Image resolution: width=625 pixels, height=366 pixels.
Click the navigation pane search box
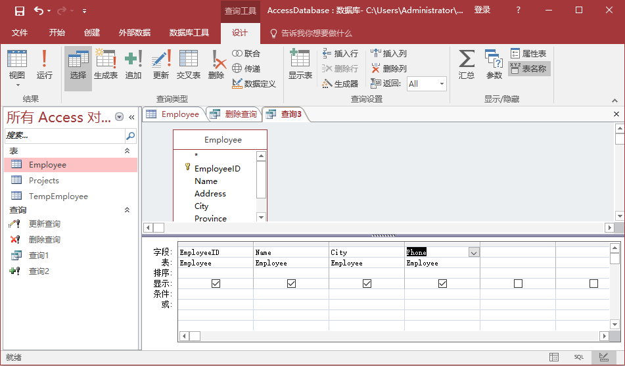click(x=64, y=135)
